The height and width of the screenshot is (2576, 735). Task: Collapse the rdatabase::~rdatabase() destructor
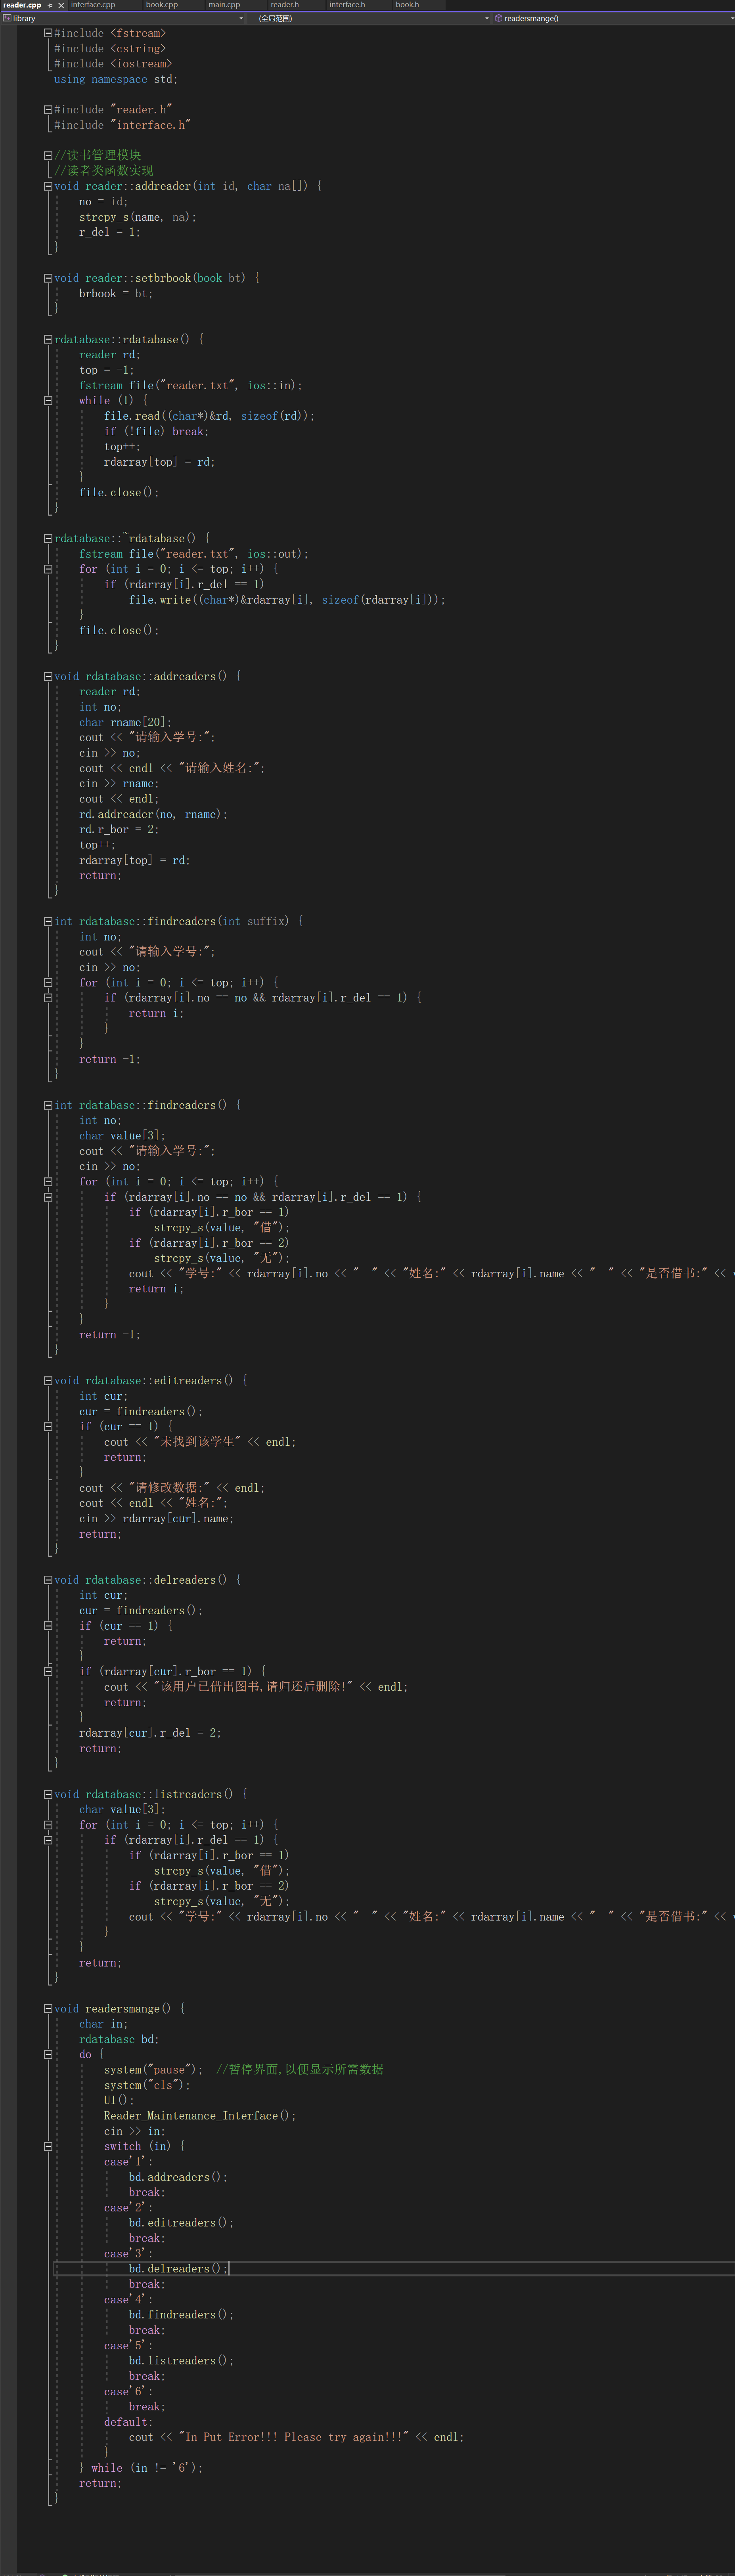click(x=48, y=538)
